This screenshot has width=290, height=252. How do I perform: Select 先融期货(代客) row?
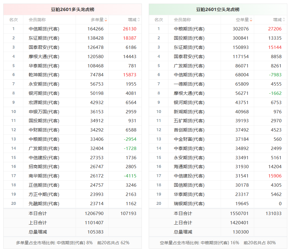(73, 204)
